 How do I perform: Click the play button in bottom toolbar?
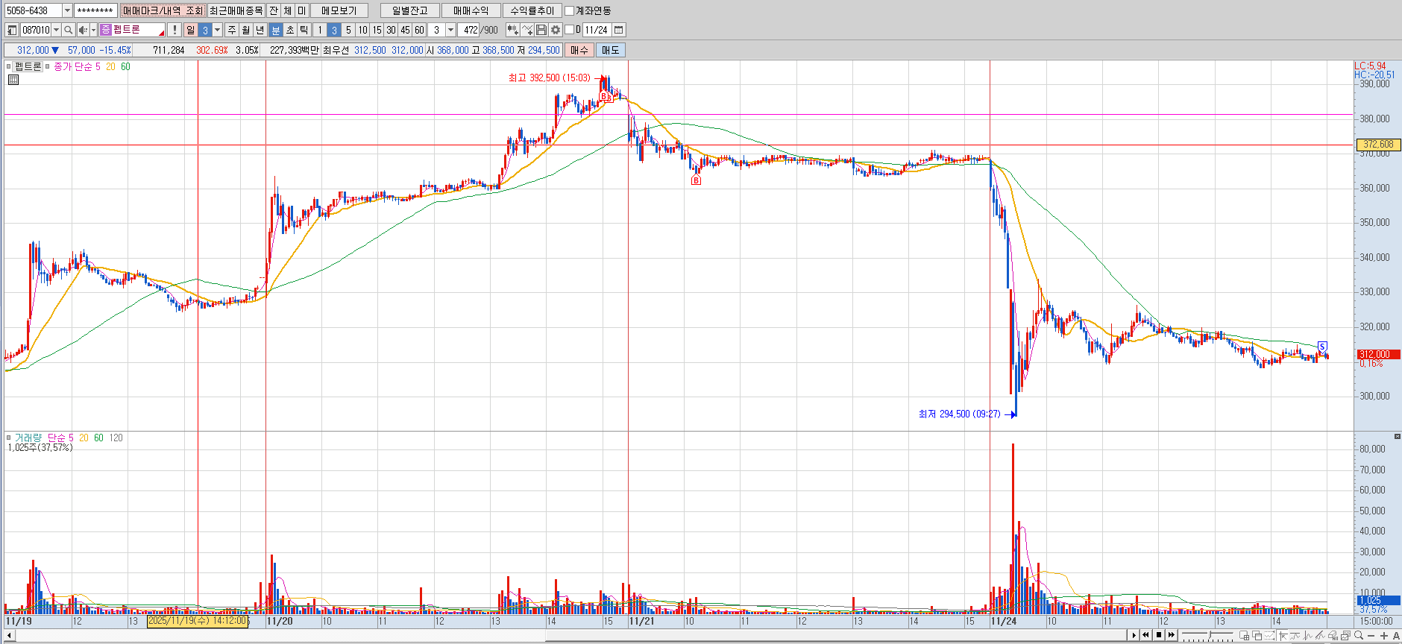pyautogui.click(x=1134, y=635)
